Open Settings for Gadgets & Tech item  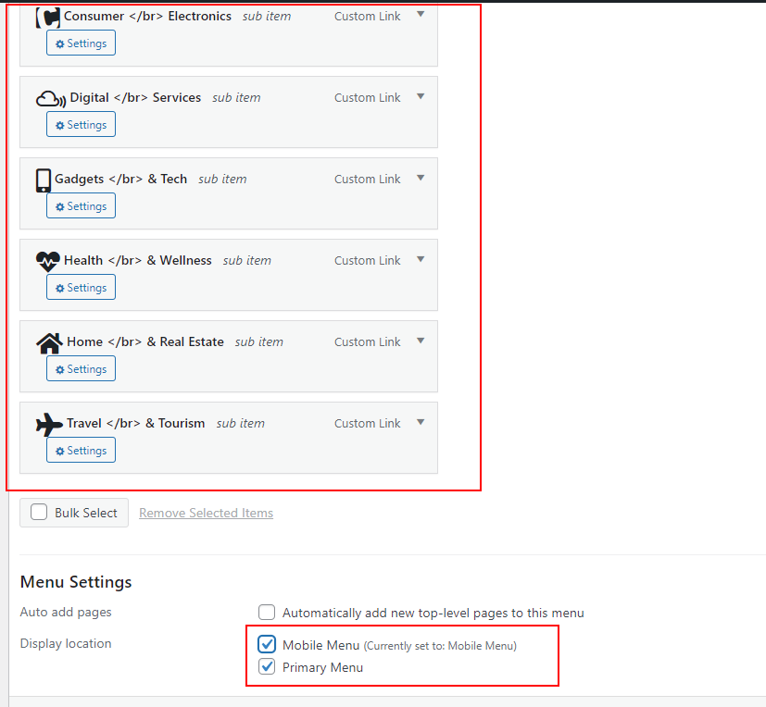pos(82,206)
